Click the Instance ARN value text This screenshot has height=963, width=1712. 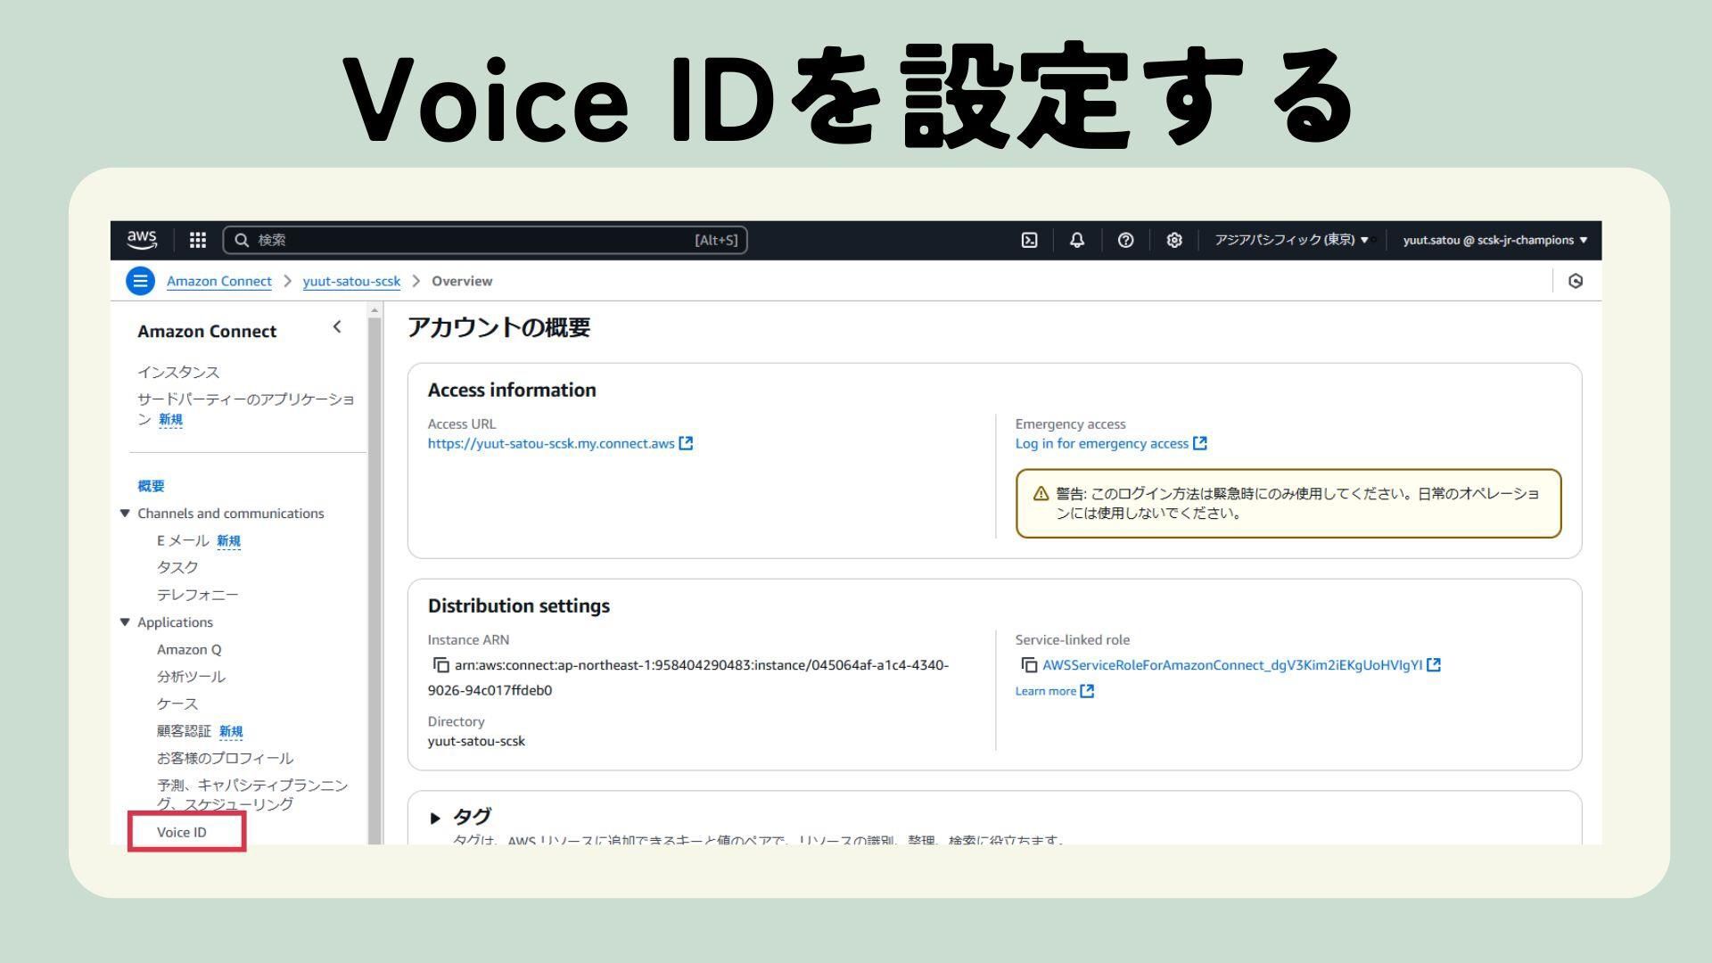pos(688,678)
